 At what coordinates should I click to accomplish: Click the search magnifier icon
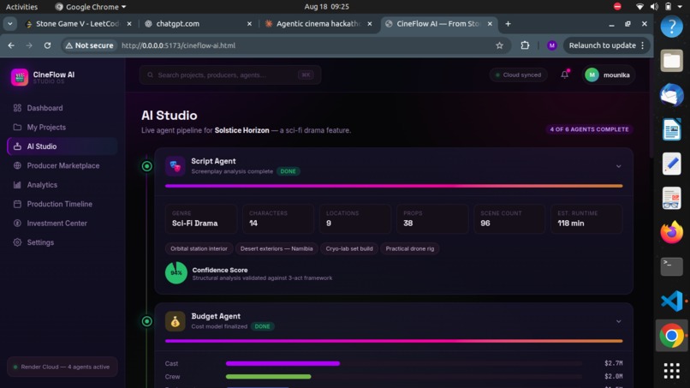(x=151, y=75)
